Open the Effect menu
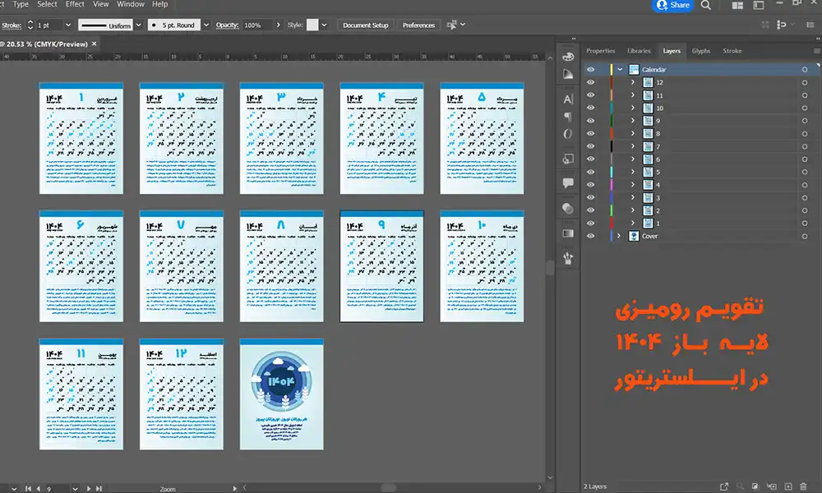The image size is (822, 493). [x=75, y=4]
